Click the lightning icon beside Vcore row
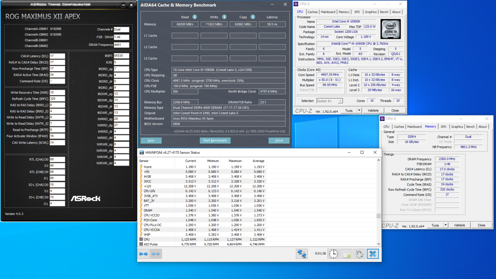This screenshot has height=279, width=496. coord(141,167)
